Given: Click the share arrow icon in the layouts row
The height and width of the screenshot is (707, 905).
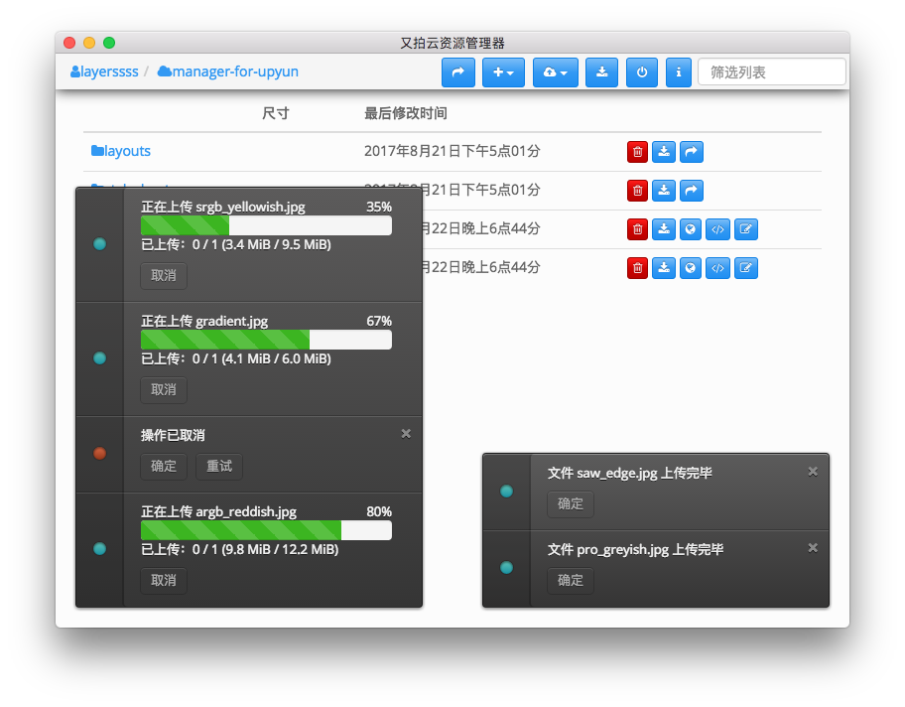Looking at the screenshot, I should (692, 152).
